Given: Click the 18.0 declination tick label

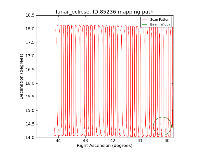Looking at the screenshot, I should point(30,29).
